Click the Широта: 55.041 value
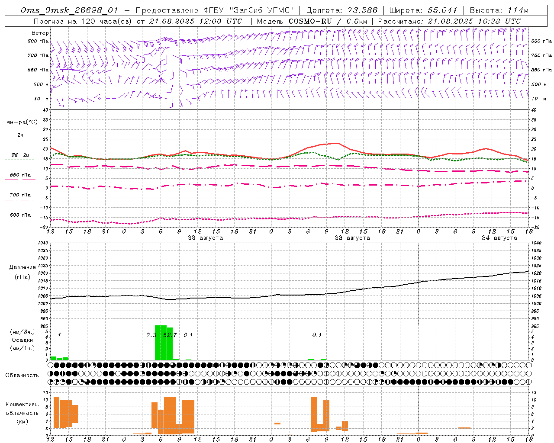Viewport: 554px width, 443px height. point(423,10)
